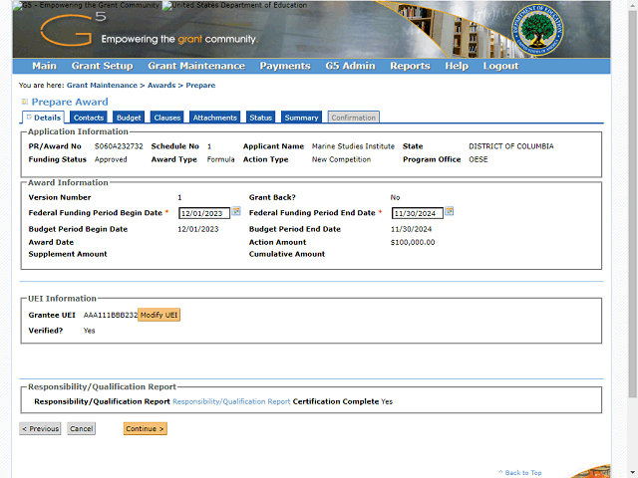The image size is (638, 478).
Task: Select the Summary tab
Action: point(301,118)
